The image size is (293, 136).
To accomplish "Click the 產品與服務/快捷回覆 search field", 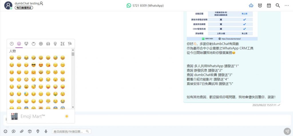I will (72, 131).
